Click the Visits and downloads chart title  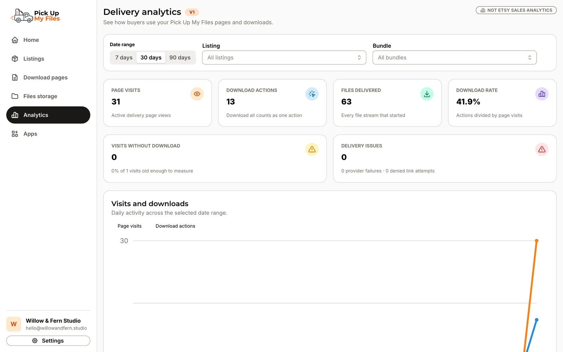pyautogui.click(x=150, y=204)
